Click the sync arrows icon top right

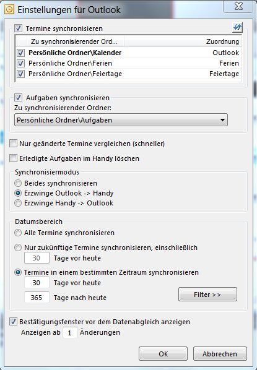click(237, 28)
